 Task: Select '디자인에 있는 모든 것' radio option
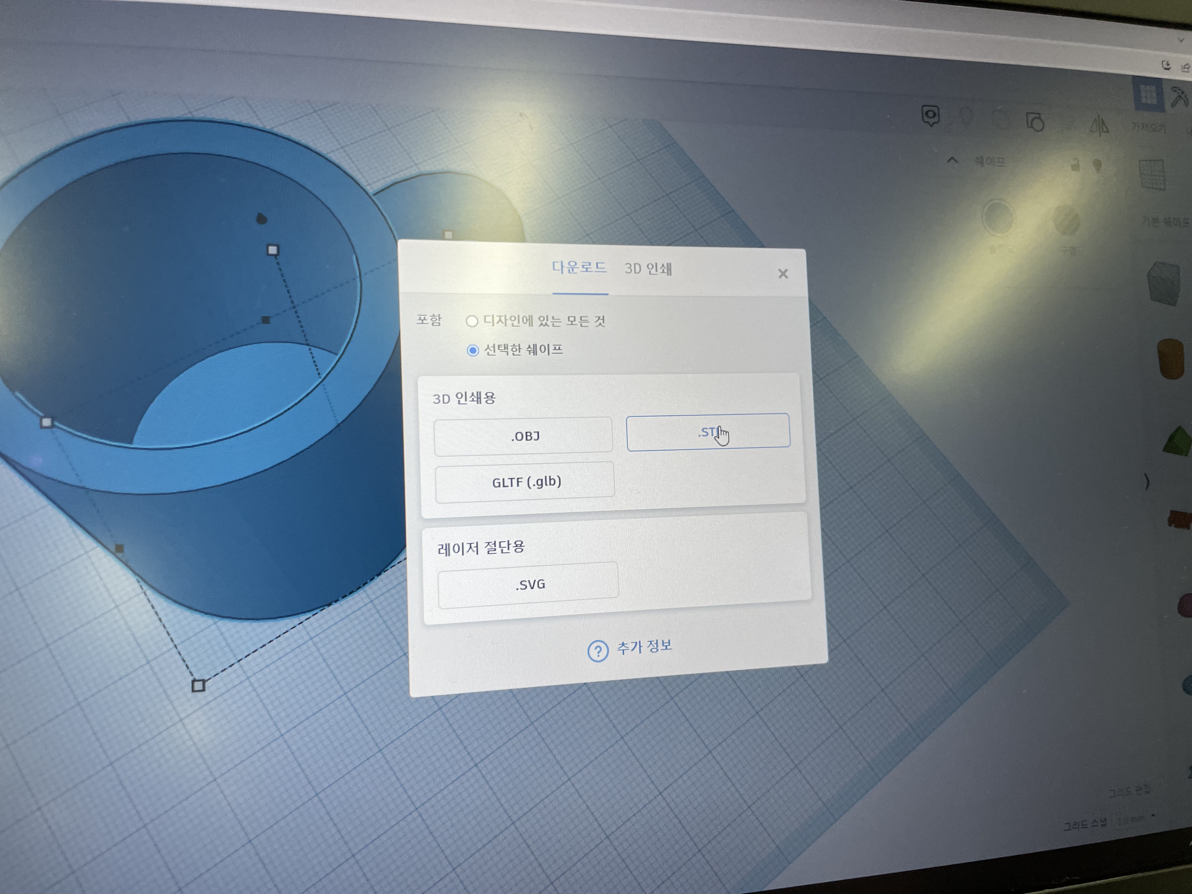[x=472, y=322]
